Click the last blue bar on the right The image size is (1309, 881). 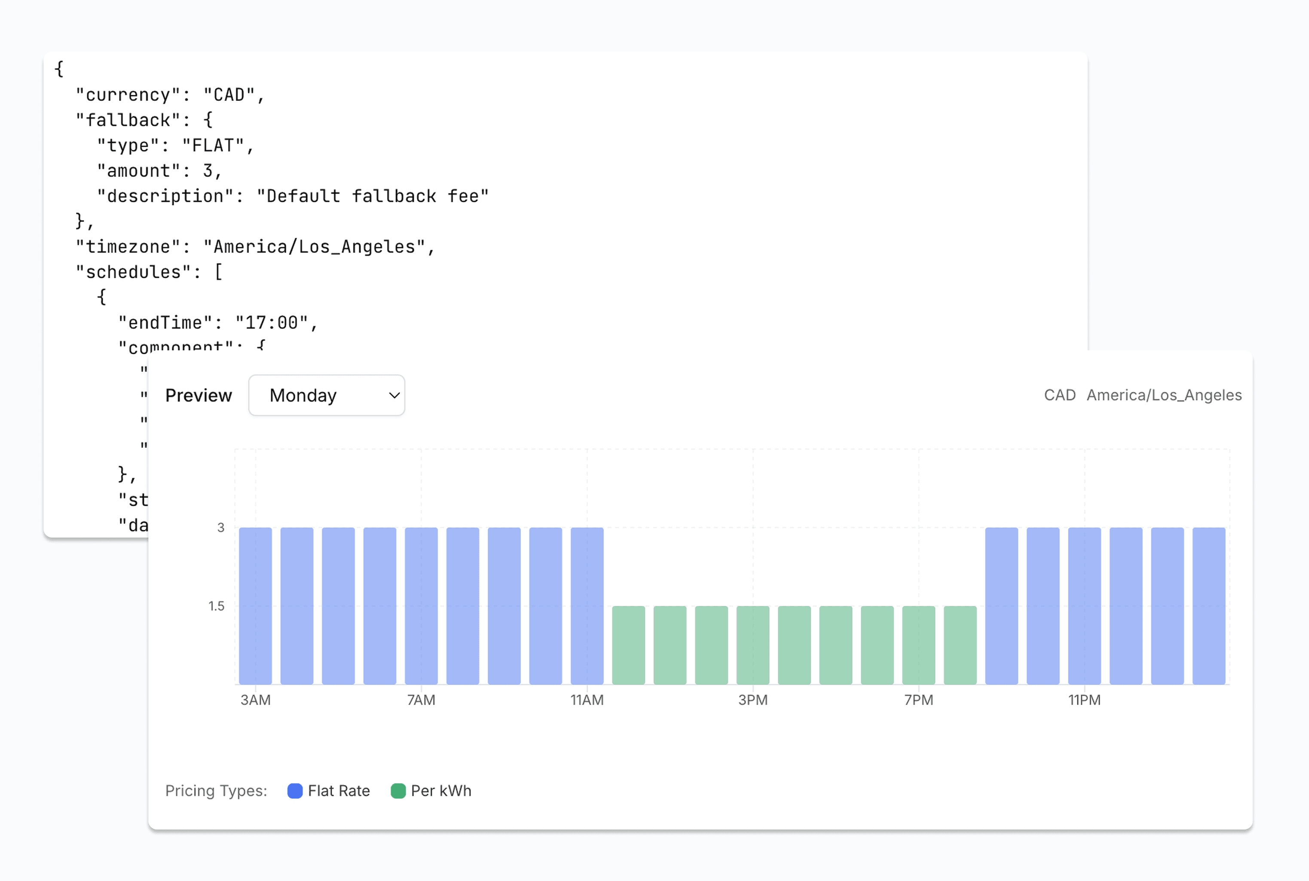(x=1209, y=606)
